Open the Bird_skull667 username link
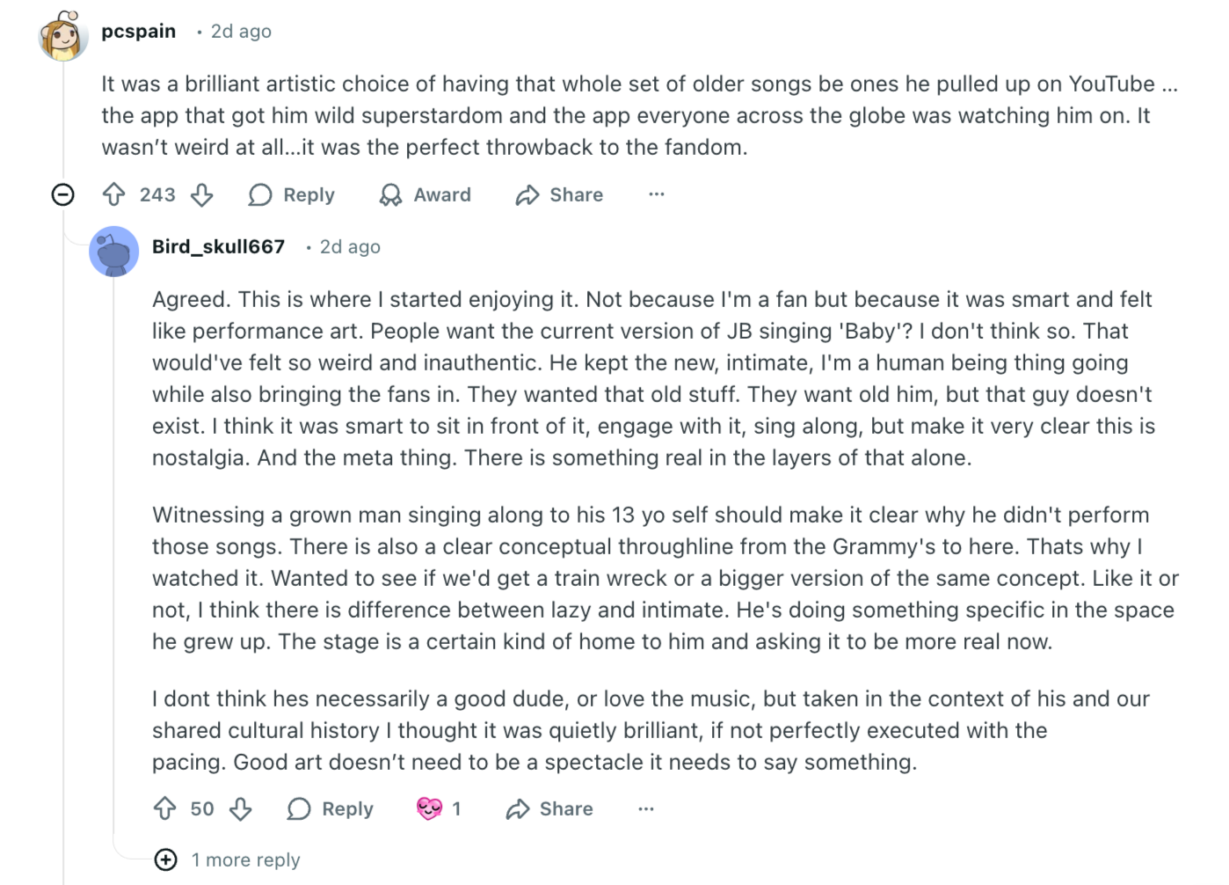Screen dimensions: 1229x885 218,247
